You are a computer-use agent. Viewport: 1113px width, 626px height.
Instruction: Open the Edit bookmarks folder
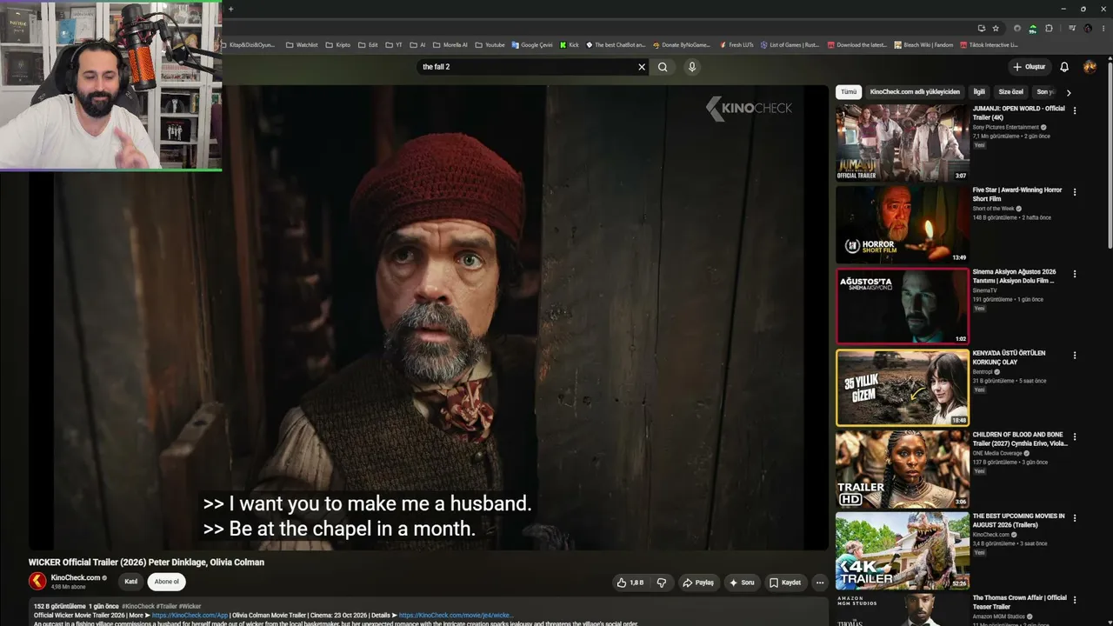pos(368,45)
